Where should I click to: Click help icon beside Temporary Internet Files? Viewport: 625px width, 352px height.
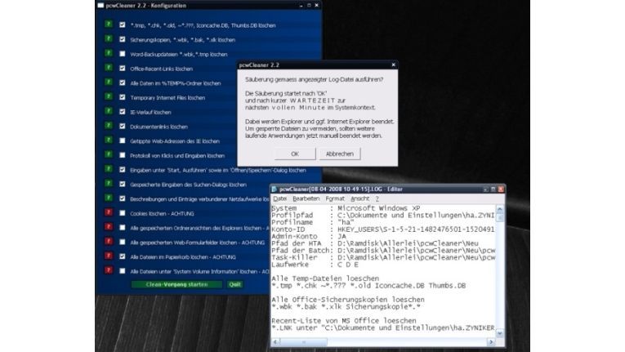tap(108, 96)
